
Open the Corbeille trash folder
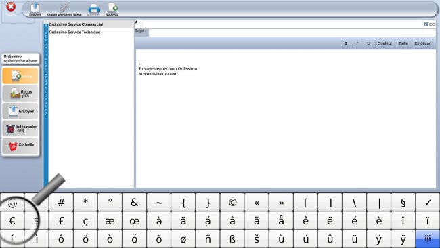(20, 146)
